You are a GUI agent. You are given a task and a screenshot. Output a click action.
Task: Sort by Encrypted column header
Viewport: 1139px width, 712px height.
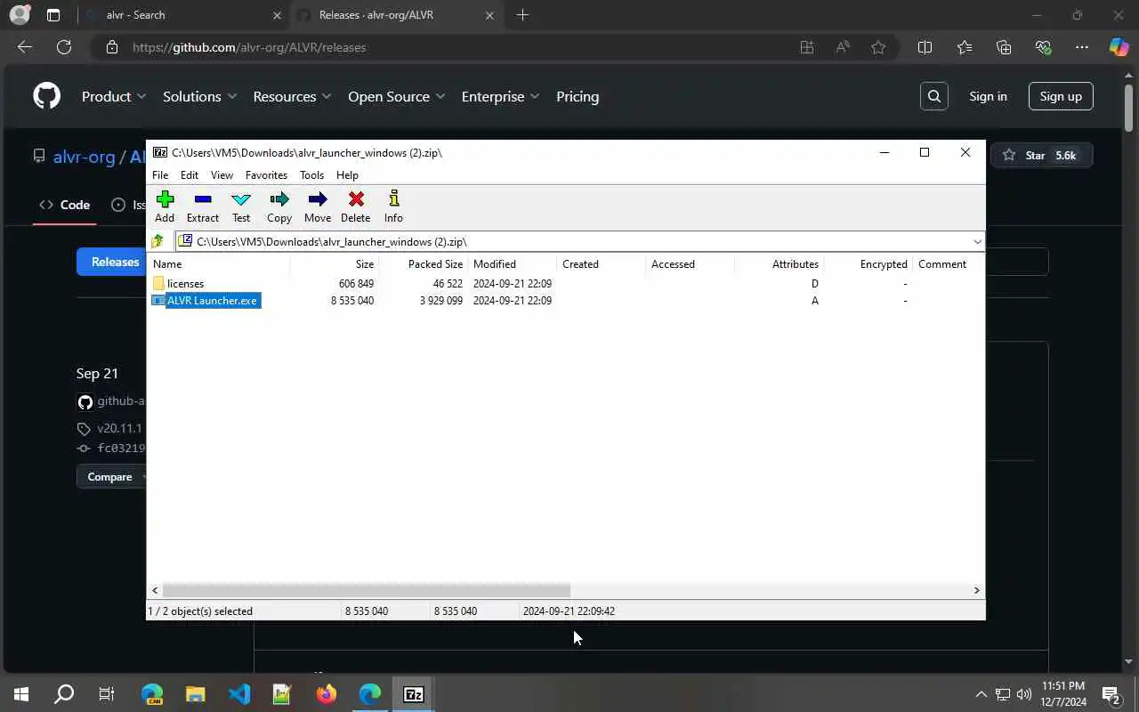(x=868, y=263)
